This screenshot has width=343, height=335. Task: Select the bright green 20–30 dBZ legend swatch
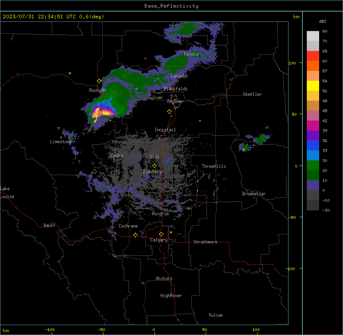313,166
